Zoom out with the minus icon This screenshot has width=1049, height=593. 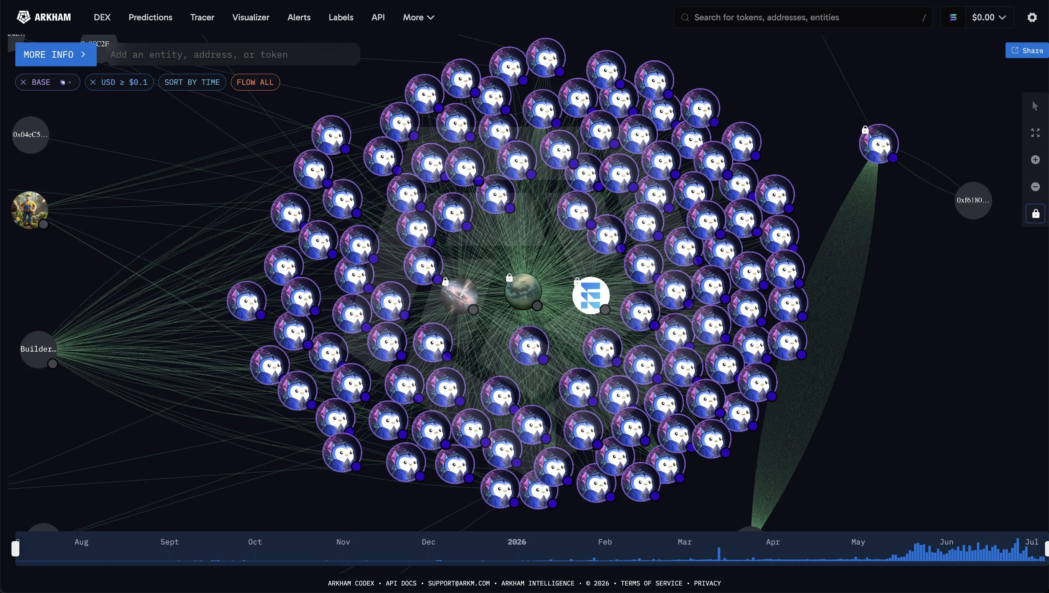1035,186
